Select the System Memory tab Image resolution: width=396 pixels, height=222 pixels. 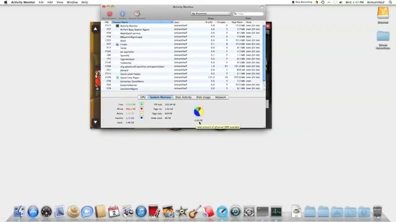160,97
